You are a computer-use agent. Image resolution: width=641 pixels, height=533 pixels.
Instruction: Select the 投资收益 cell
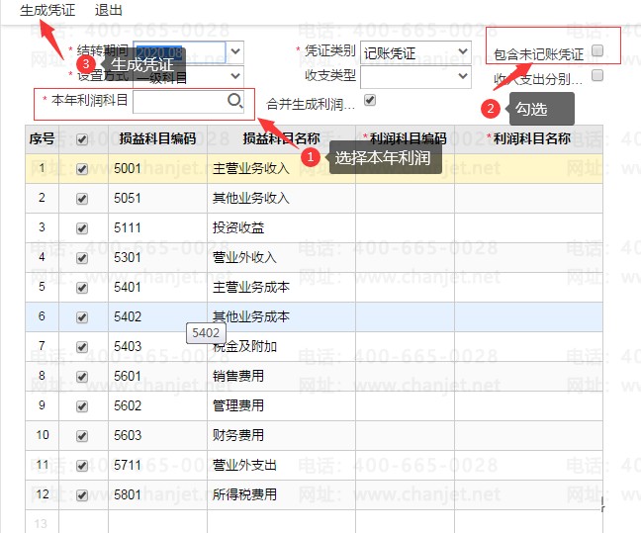click(x=281, y=227)
